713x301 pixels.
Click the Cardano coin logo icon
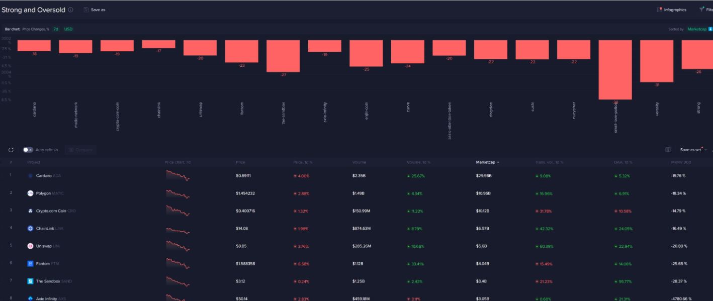(30, 176)
